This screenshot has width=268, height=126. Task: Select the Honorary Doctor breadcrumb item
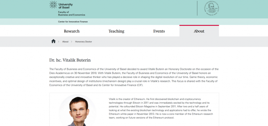(83, 42)
